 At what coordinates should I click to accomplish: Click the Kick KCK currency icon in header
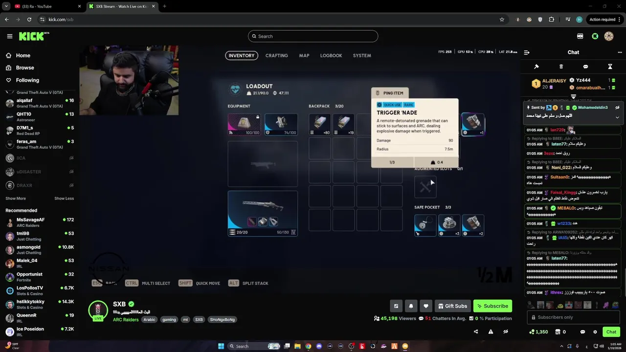580,36
